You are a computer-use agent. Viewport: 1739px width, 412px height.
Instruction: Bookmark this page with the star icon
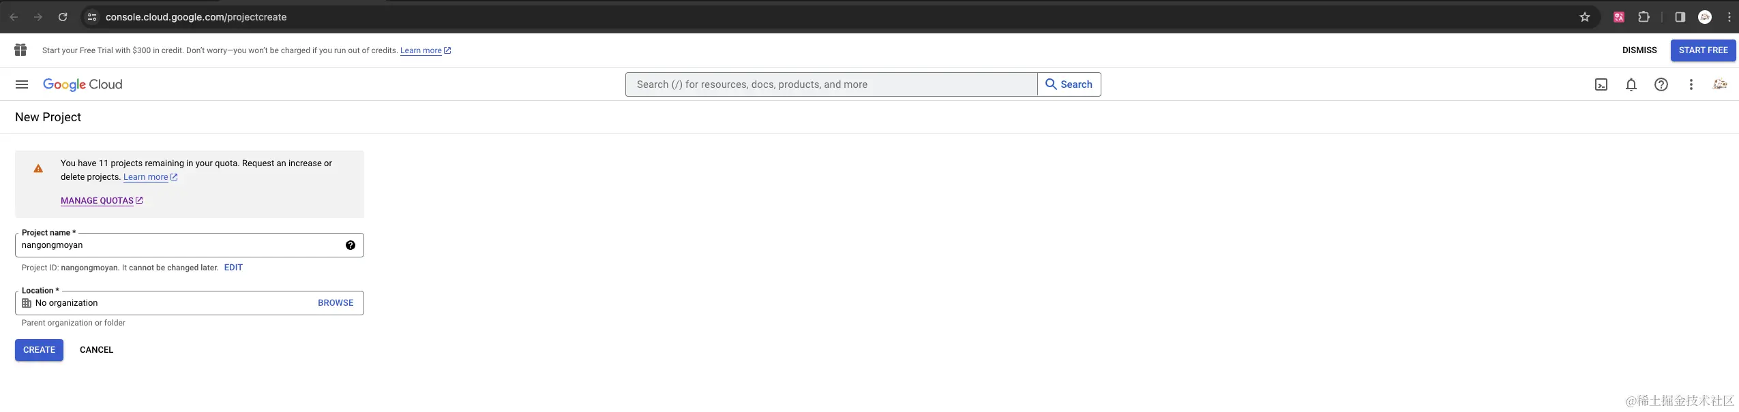tap(1585, 17)
